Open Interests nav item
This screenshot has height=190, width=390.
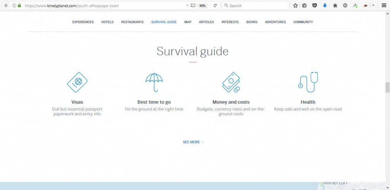(x=230, y=22)
